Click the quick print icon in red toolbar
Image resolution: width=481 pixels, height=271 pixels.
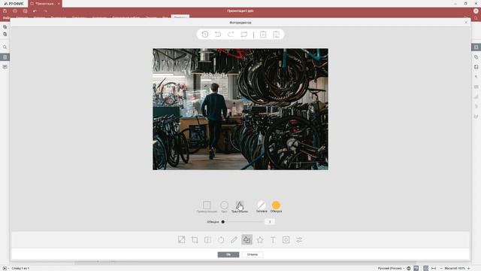pos(25,11)
